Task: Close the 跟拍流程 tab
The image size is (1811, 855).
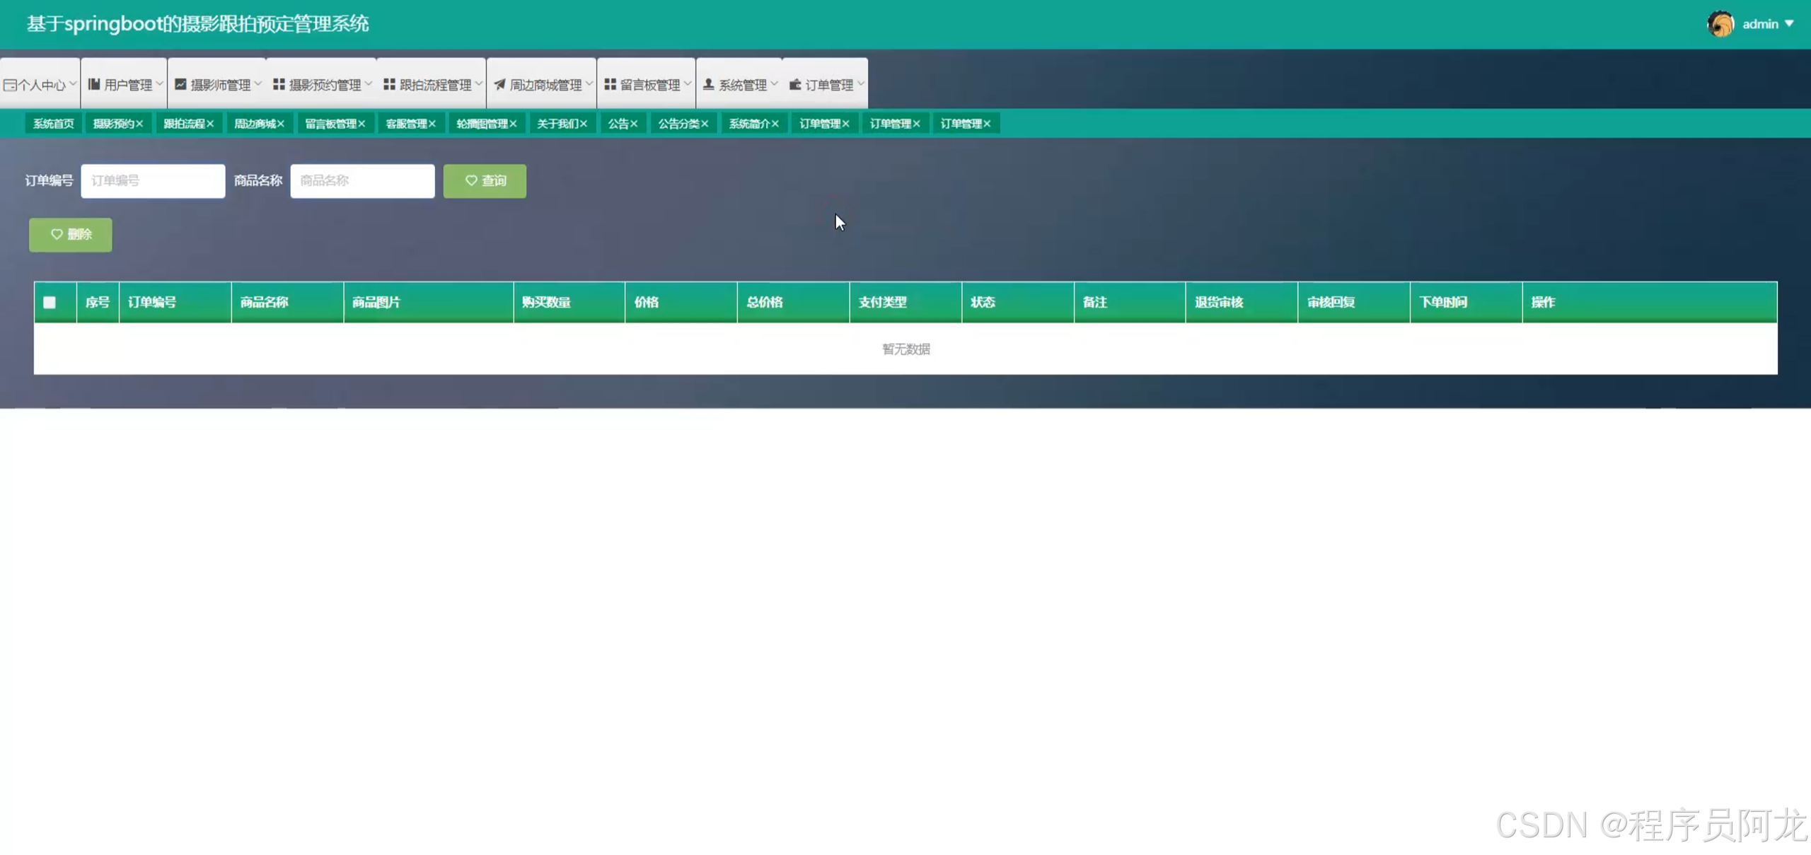Action: pos(210,124)
